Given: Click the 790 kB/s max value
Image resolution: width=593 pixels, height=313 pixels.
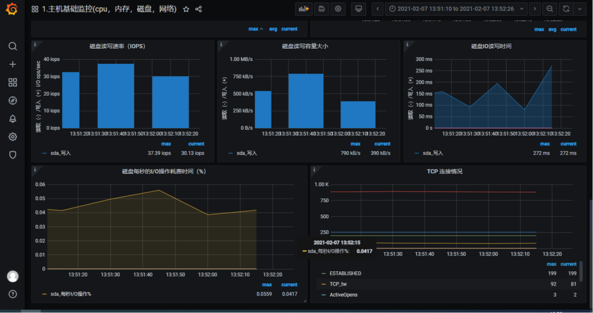Looking at the screenshot, I should [x=350, y=153].
